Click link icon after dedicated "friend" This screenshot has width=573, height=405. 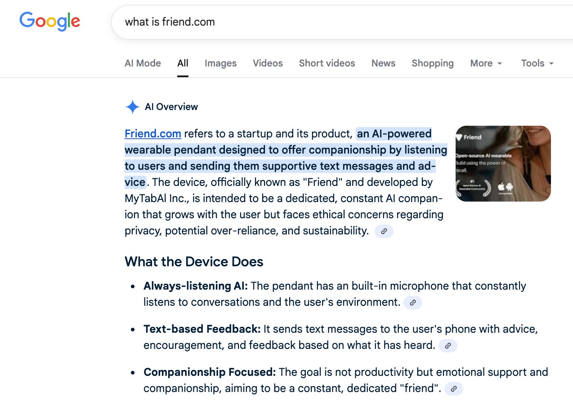coord(453,389)
